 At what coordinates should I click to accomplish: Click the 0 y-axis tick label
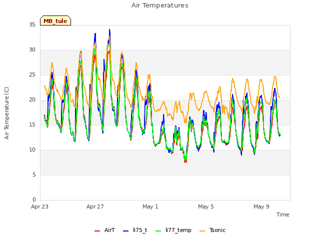click(34, 199)
